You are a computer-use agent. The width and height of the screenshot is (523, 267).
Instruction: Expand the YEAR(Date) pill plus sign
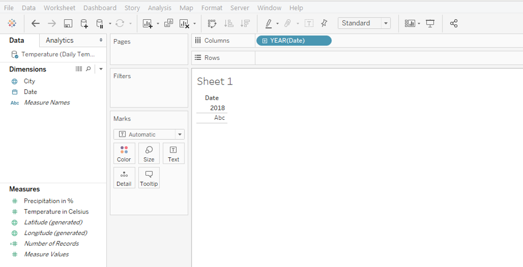264,41
